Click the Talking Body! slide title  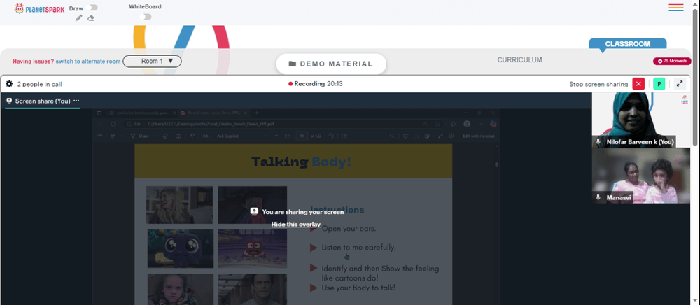pos(301,162)
